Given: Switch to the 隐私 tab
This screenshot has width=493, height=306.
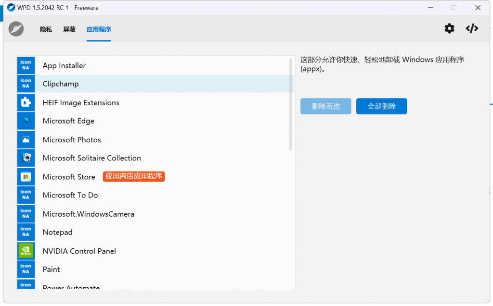Looking at the screenshot, I should click(46, 29).
